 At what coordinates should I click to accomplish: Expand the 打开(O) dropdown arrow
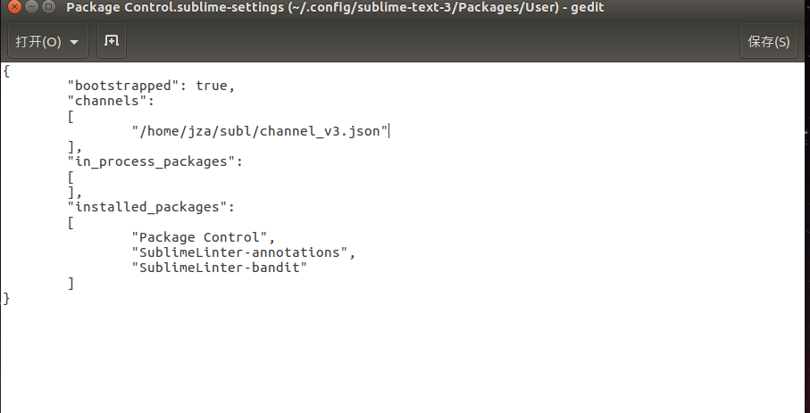point(74,42)
